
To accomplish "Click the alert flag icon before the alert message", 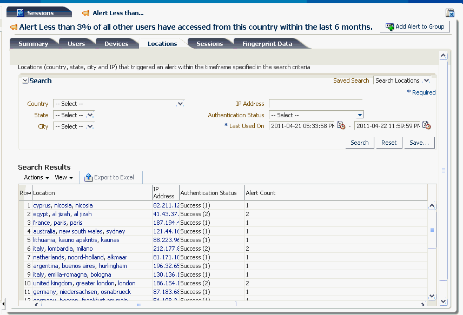I will click(13, 26).
